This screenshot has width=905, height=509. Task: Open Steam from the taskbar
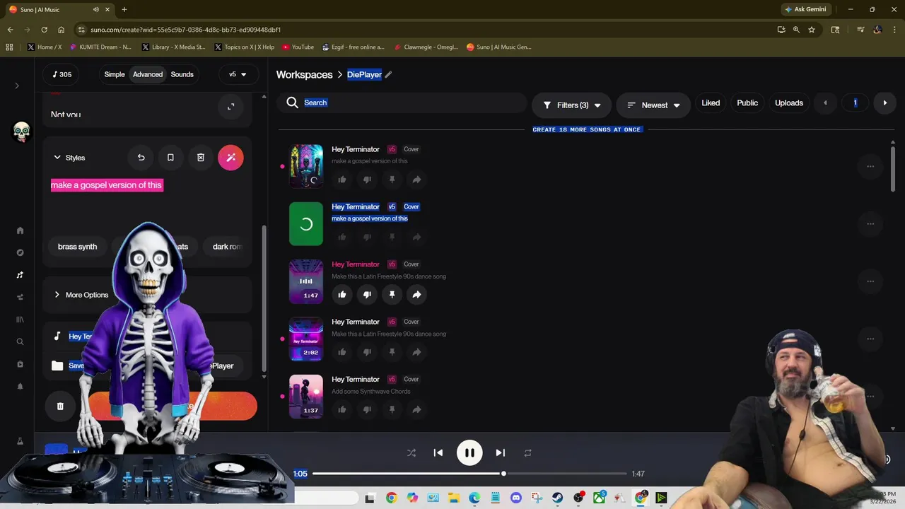click(x=558, y=498)
